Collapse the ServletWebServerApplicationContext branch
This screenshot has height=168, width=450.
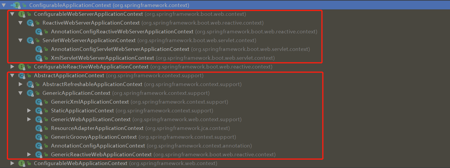[21, 40]
